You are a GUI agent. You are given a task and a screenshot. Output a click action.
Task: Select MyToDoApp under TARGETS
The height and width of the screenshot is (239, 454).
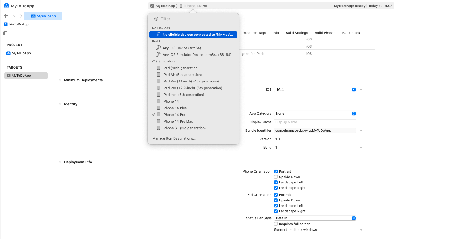pos(26,76)
